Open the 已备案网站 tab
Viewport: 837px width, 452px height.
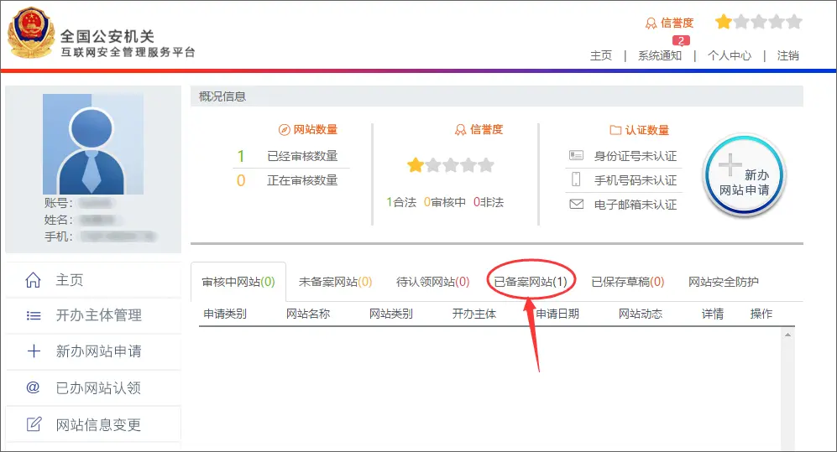tap(531, 282)
